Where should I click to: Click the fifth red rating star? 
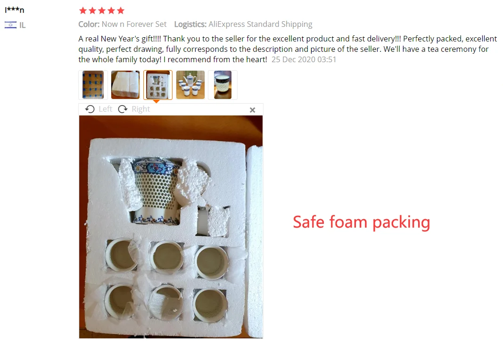click(121, 11)
